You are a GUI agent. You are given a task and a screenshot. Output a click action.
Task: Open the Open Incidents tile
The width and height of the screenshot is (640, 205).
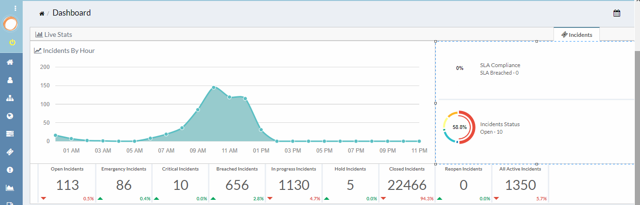pyautogui.click(x=67, y=183)
